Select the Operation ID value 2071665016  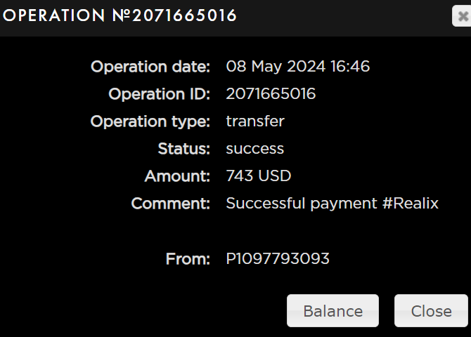tap(271, 94)
